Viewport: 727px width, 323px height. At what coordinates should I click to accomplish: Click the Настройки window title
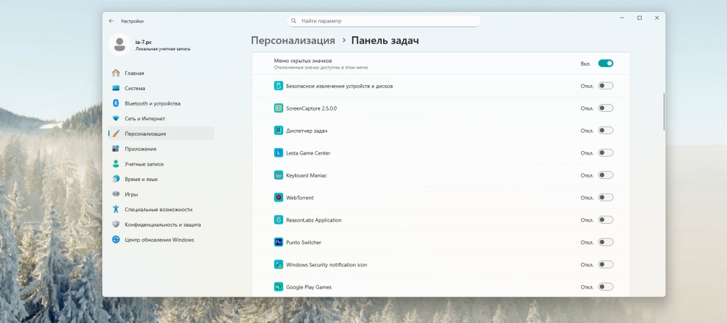tap(132, 21)
